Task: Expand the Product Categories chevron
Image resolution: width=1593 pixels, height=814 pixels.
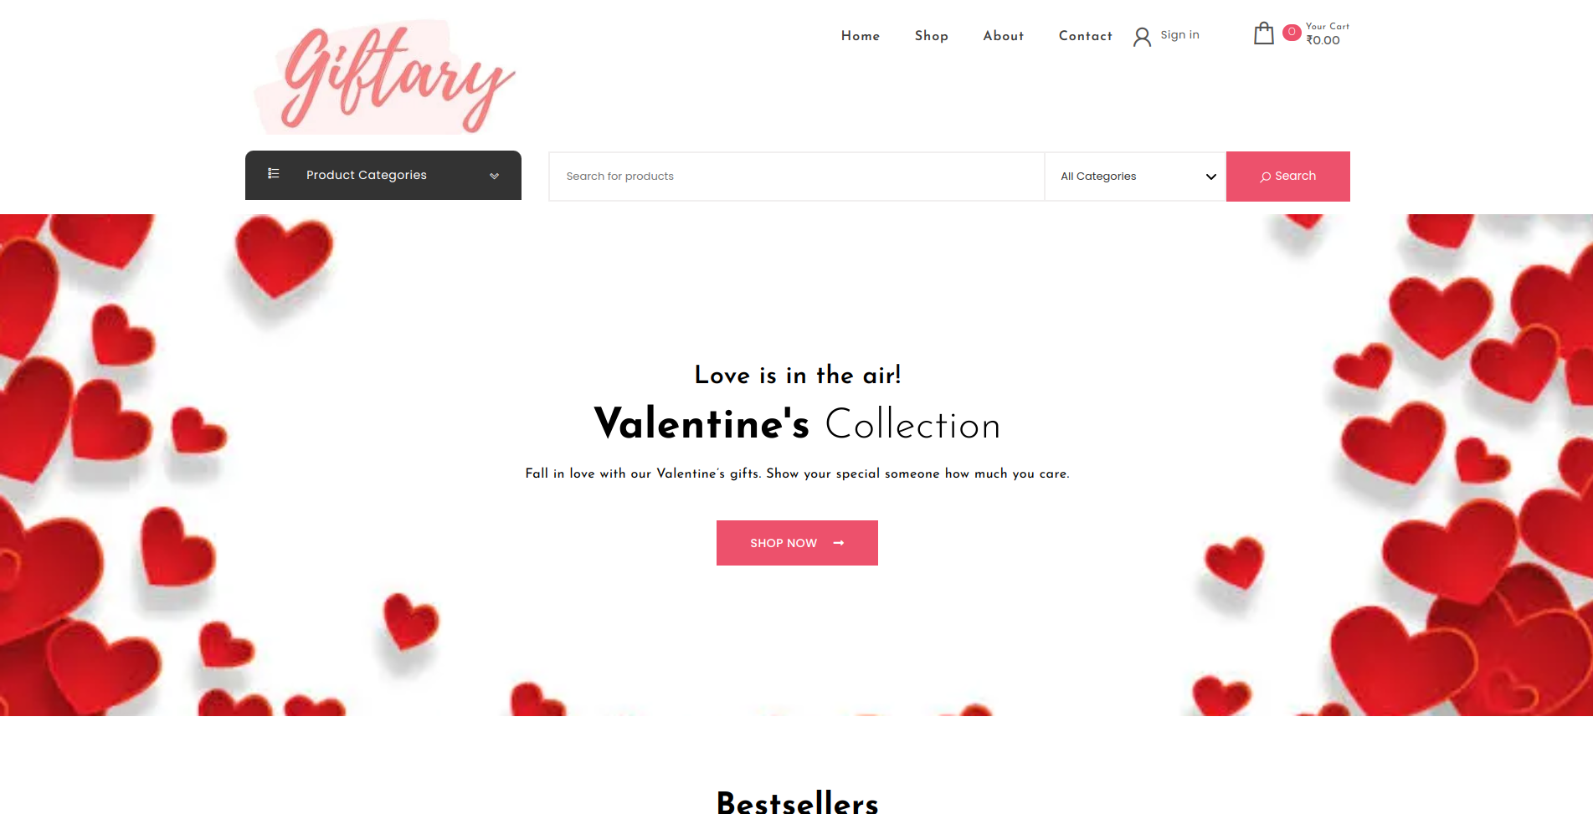Action: (x=494, y=176)
